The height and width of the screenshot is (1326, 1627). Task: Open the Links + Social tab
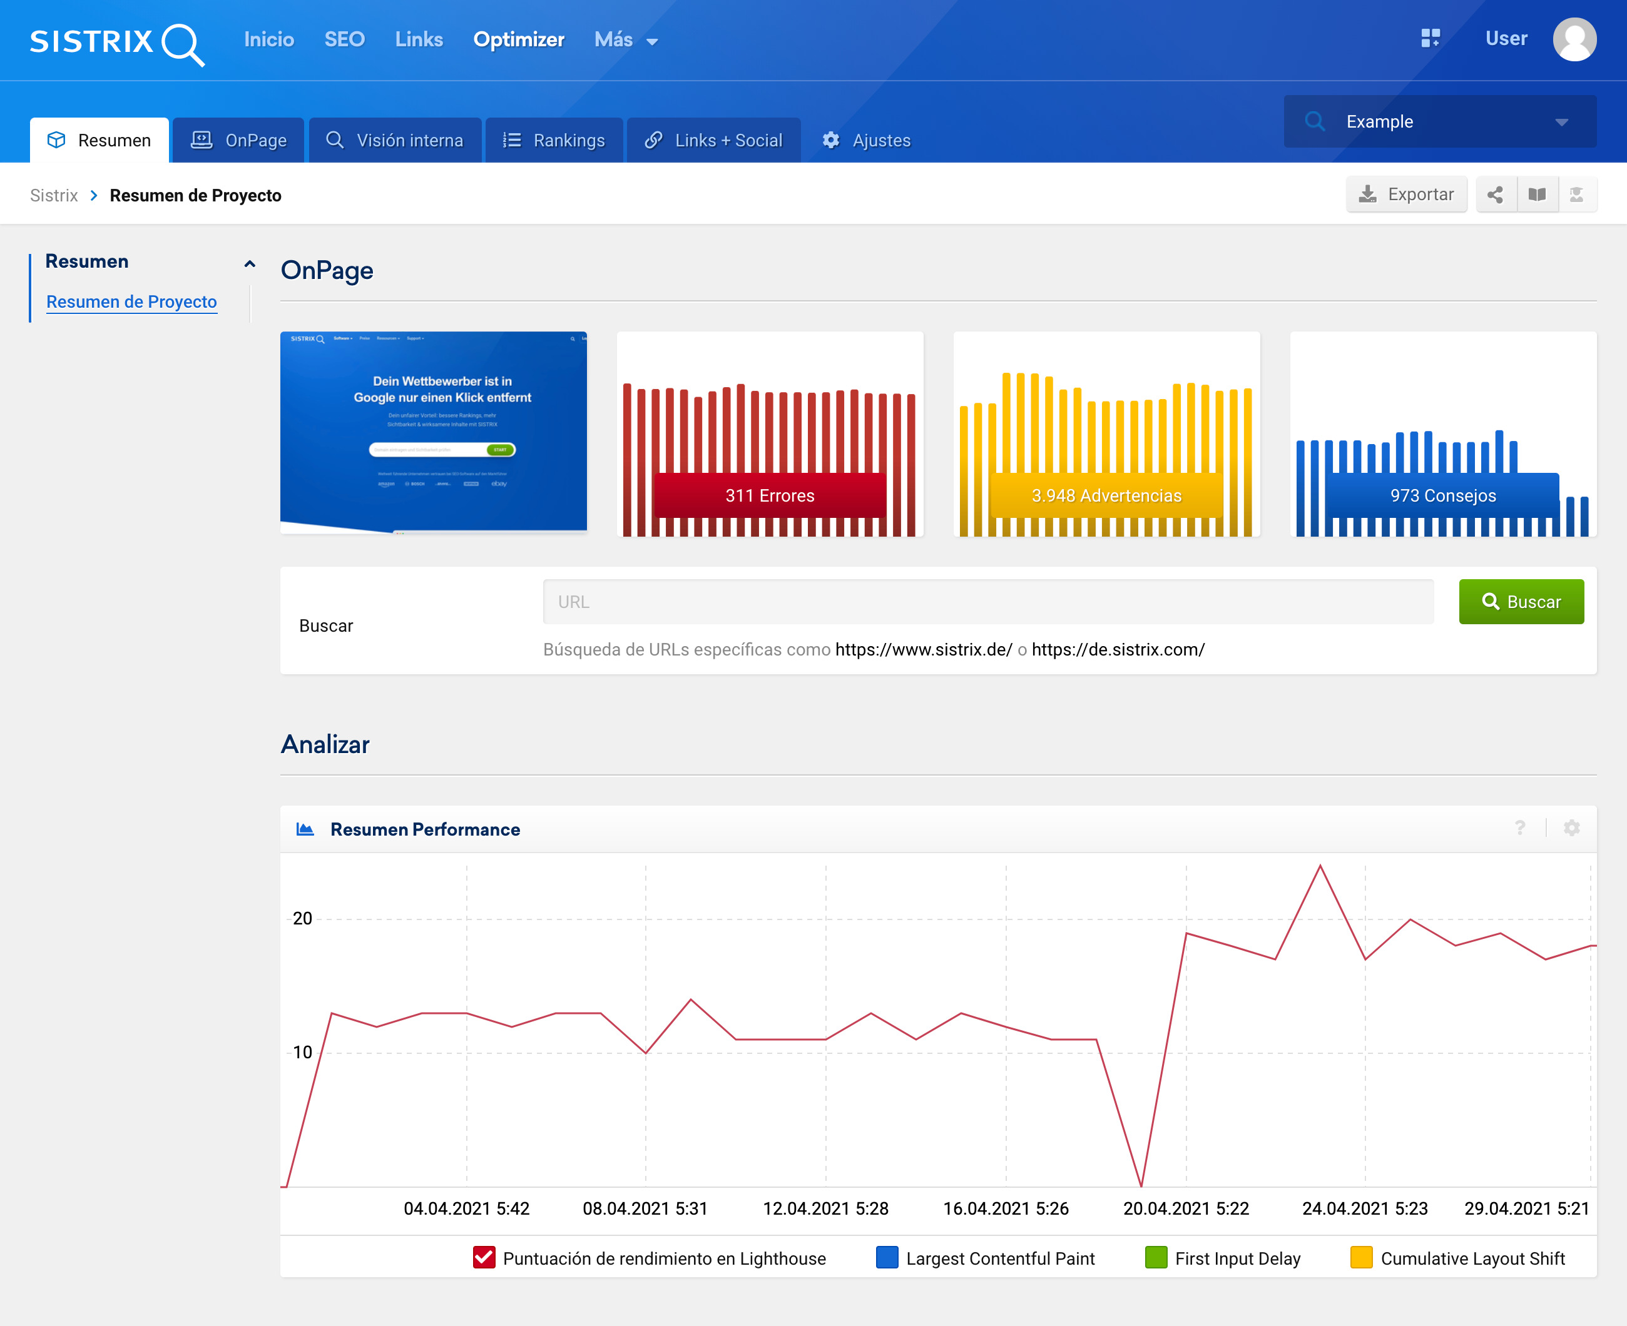pyautogui.click(x=714, y=141)
